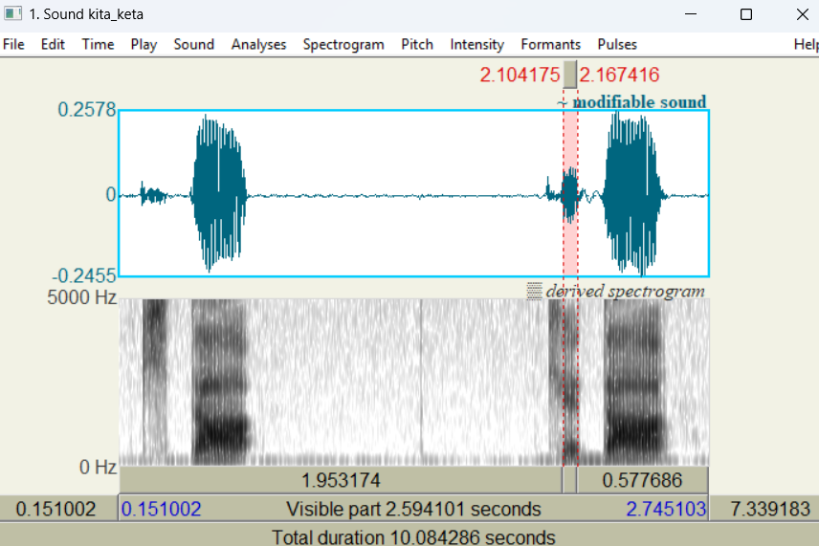This screenshot has height=546, width=819.
Task: Click the 5000 Hz spectrogram label
Action: [81, 297]
